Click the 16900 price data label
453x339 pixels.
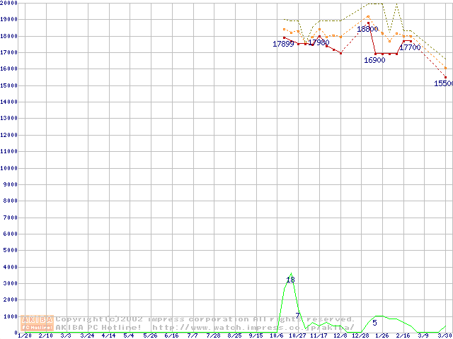point(374,61)
